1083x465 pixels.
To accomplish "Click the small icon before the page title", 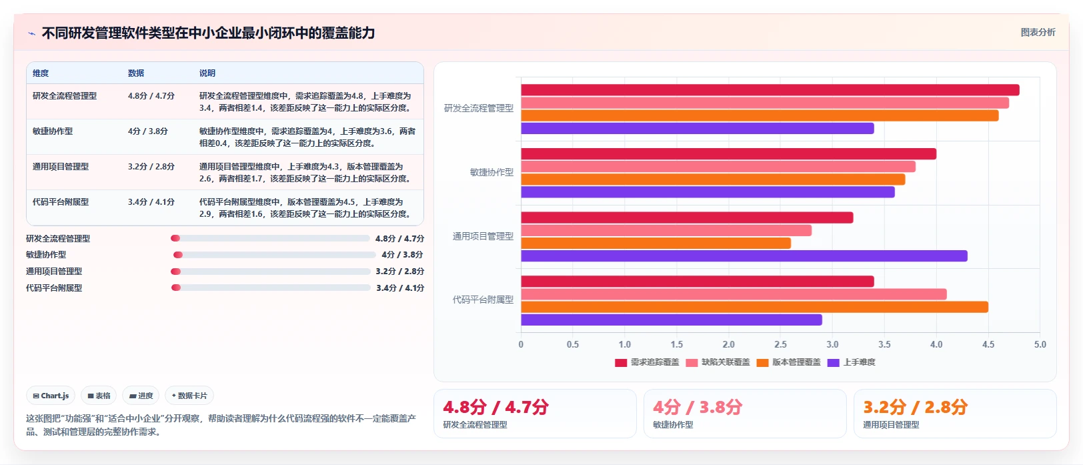I will [x=31, y=33].
